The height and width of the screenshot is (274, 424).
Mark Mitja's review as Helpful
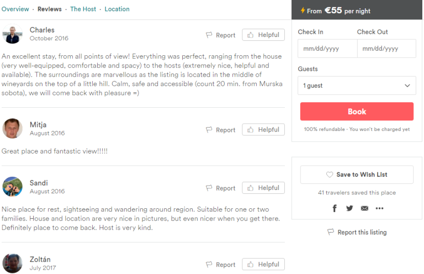263,130
